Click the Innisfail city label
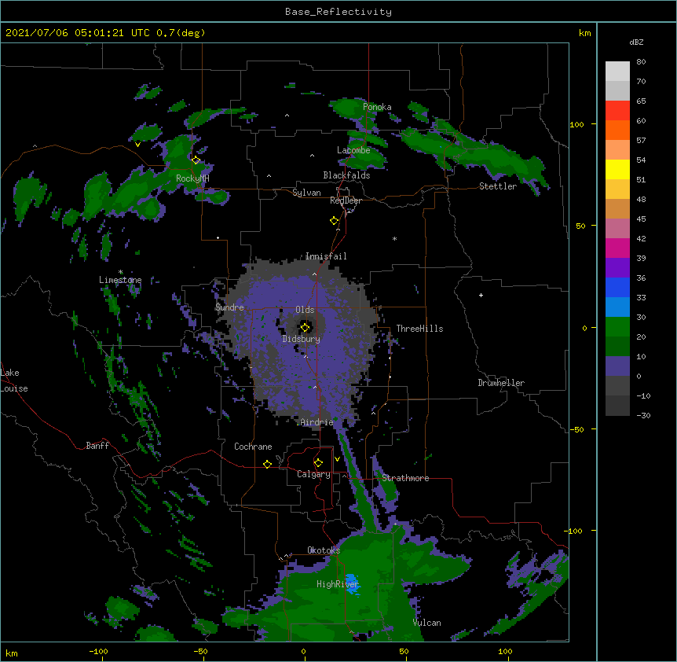 click(326, 256)
